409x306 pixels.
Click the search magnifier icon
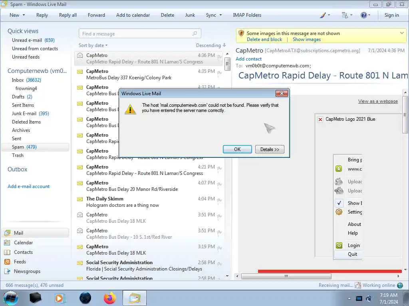click(x=195, y=33)
